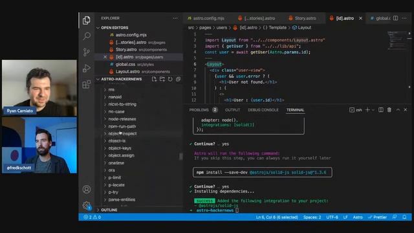
Task: Click Prettier status bar item
Action: (378, 217)
